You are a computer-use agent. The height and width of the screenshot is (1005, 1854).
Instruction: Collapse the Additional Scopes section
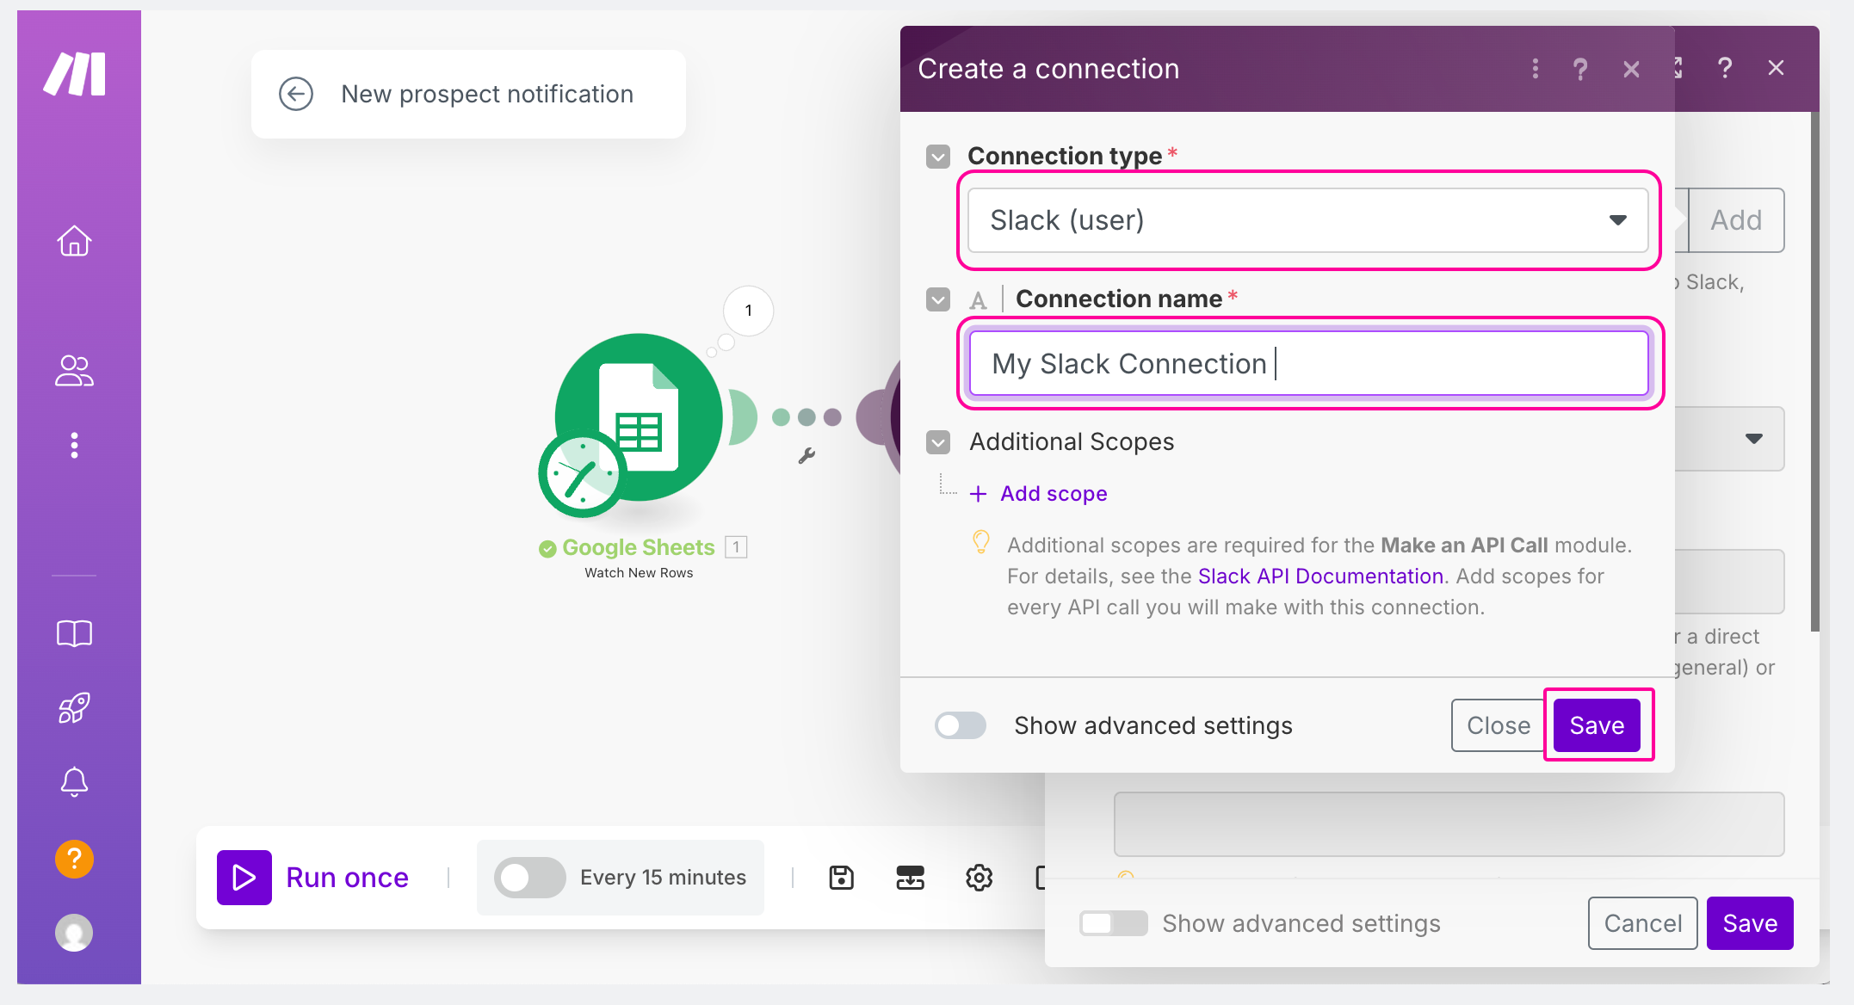click(938, 442)
